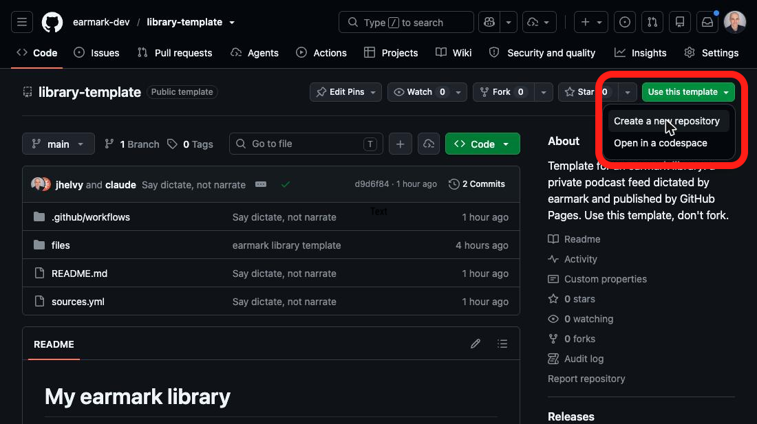Open the .github/workflows folder

[x=91, y=217]
